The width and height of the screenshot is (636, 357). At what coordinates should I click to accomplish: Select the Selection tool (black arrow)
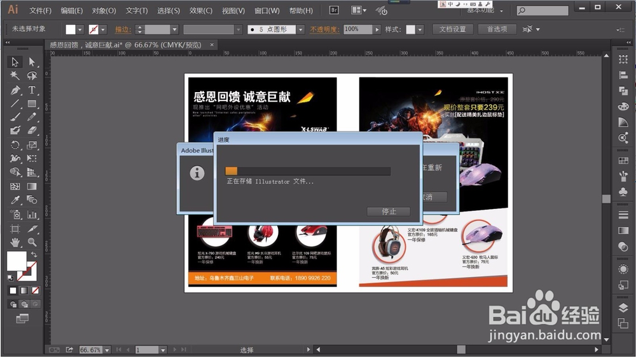15,62
